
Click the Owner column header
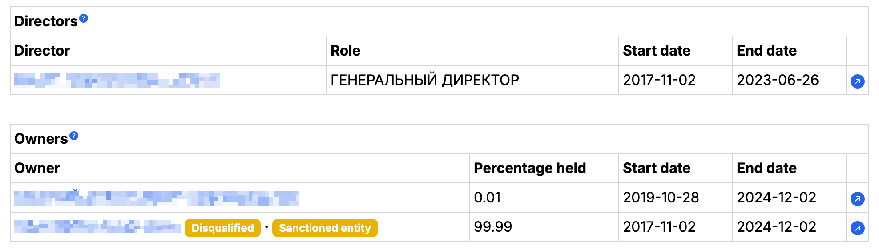37,168
